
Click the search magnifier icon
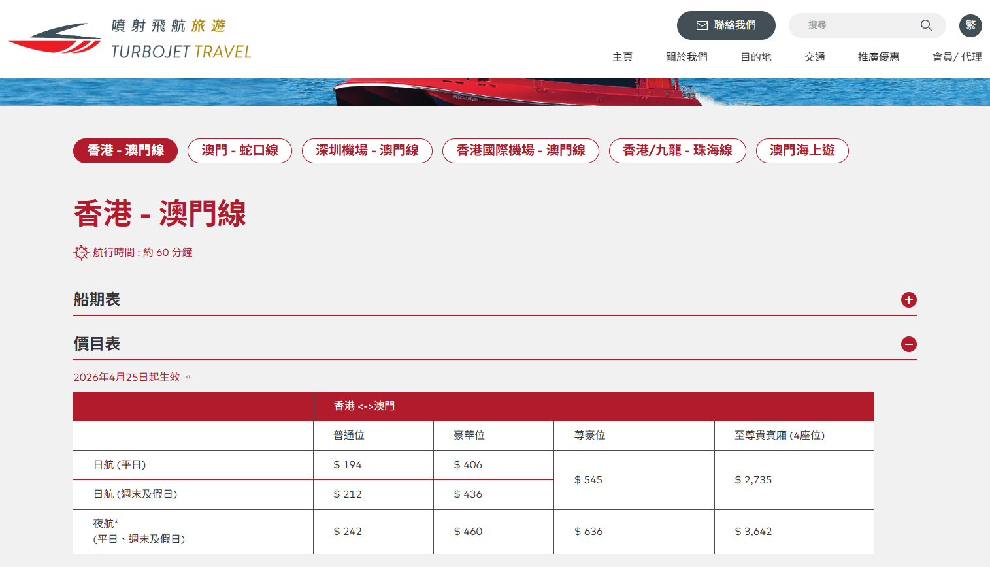pyautogui.click(x=926, y=25)
